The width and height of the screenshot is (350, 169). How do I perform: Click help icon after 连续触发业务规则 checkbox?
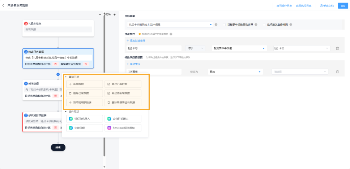[291, 25]
